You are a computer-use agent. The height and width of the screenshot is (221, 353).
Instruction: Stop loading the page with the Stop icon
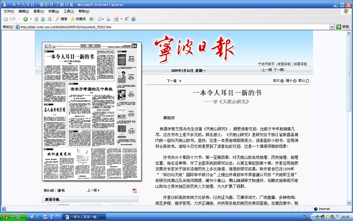point(36,19)
